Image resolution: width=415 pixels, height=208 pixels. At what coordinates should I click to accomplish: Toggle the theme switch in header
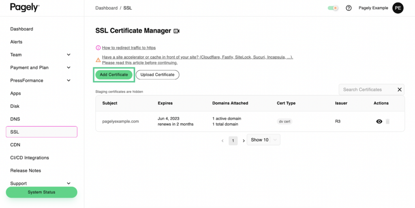coord(333,8)
